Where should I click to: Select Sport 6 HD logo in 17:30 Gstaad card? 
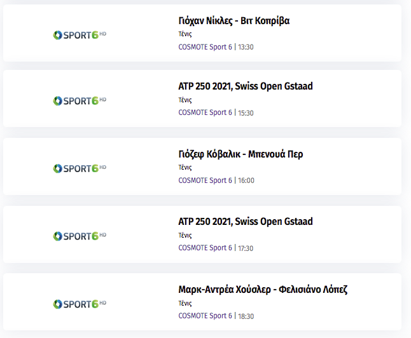(80, 236)
